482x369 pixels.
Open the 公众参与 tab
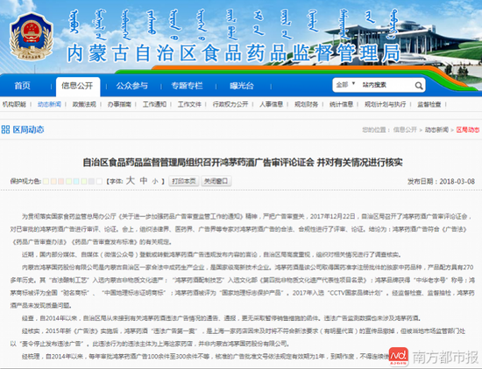point(131,86)
